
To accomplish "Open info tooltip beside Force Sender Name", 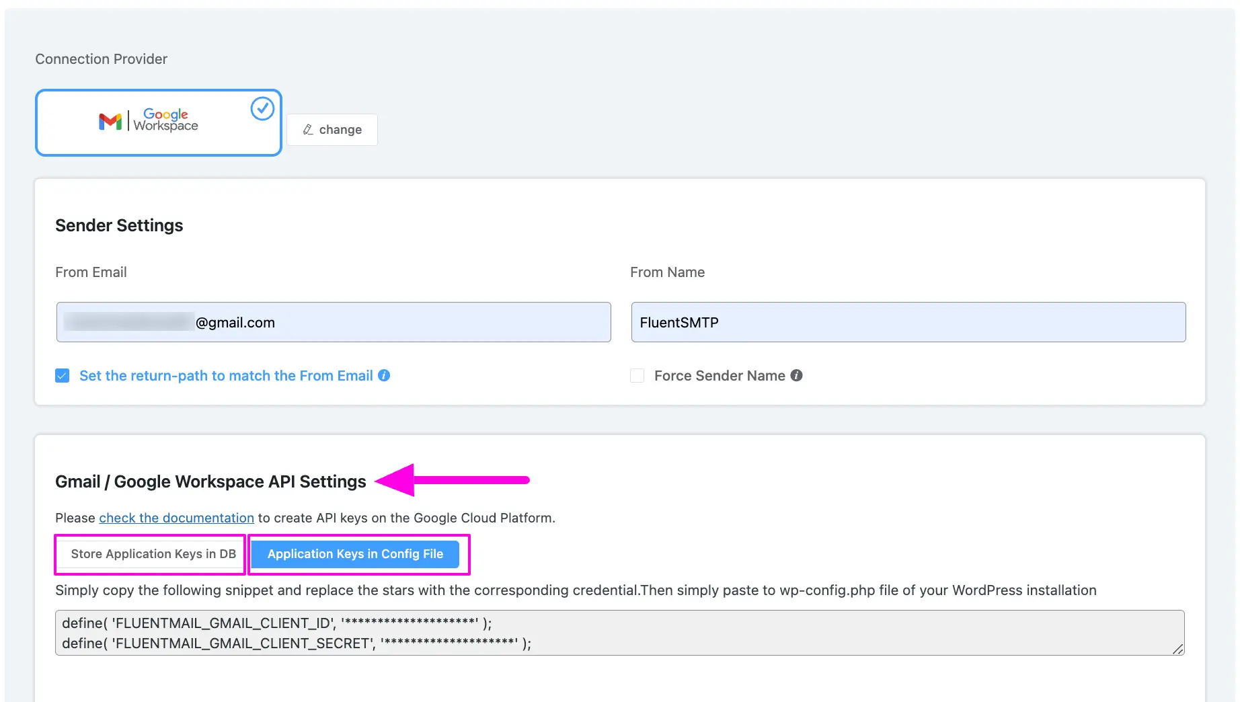I will (x=796, y=375).
